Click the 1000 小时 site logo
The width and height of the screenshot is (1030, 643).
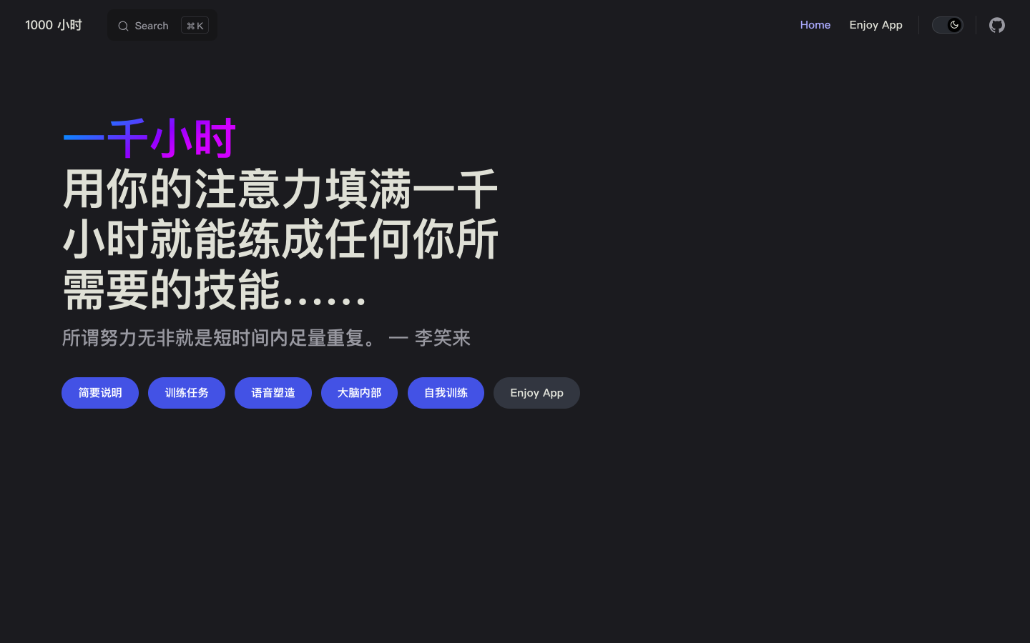tap(54, 25)
